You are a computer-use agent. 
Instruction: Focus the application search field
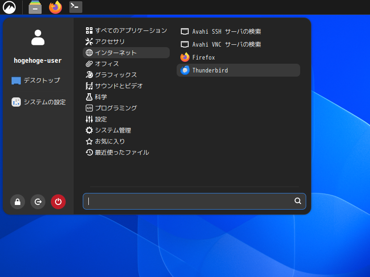(194, 201)
